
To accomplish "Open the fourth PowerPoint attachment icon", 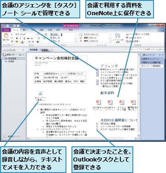I will [x=133, y=103].
